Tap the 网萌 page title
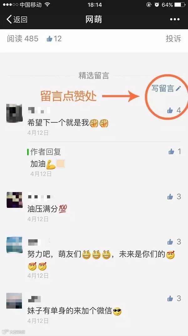The height and width of the screenshot is (336, 188). [x=94, y=20]
